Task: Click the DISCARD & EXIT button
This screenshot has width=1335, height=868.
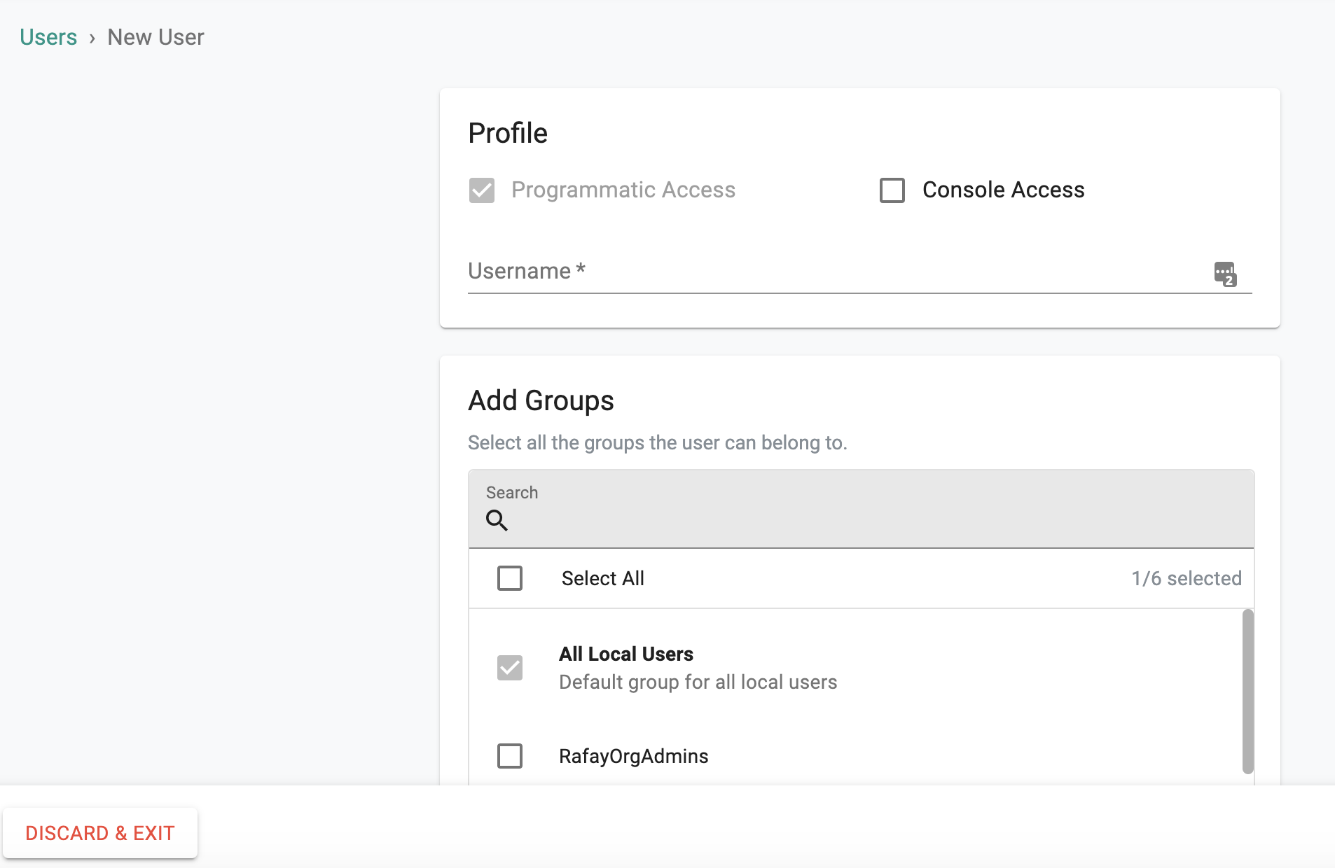Action: click(100, 833)
